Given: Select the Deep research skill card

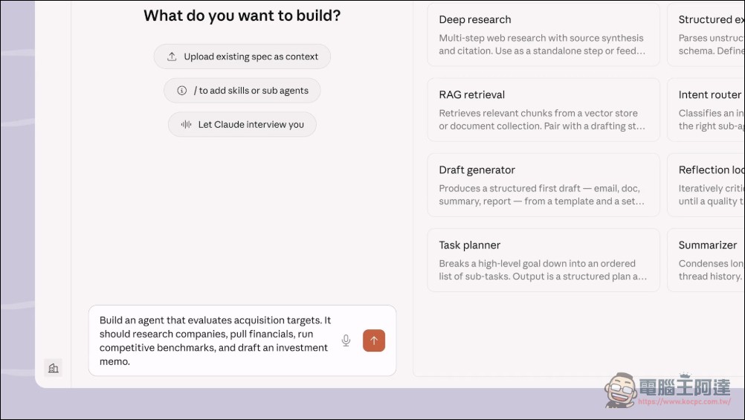Looking at the screenshot, I should click(543, 35).
